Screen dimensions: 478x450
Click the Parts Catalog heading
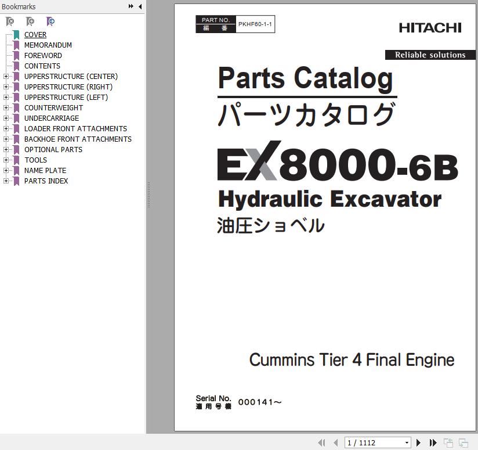tap(306, 78)
